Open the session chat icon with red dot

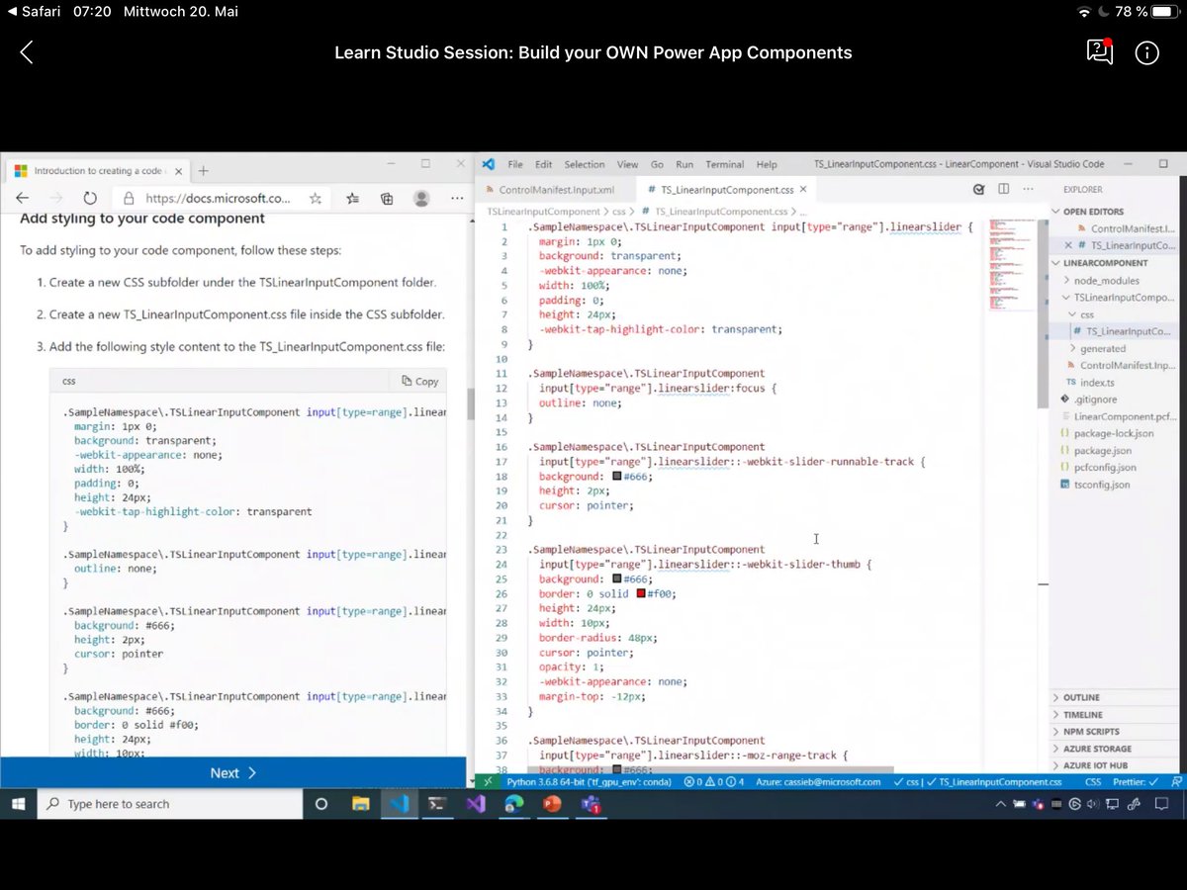click(1100, 51)
